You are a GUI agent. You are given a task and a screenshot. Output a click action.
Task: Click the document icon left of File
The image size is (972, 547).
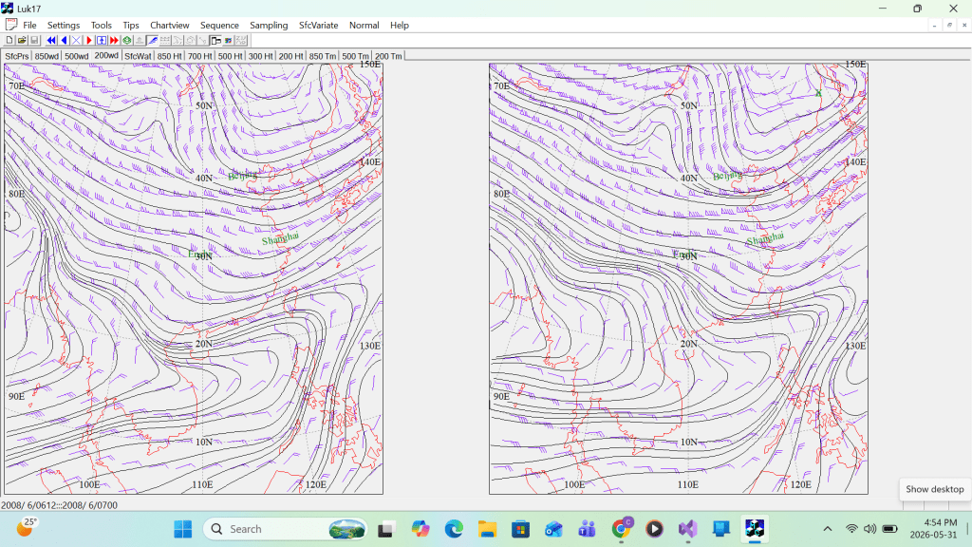10,25
